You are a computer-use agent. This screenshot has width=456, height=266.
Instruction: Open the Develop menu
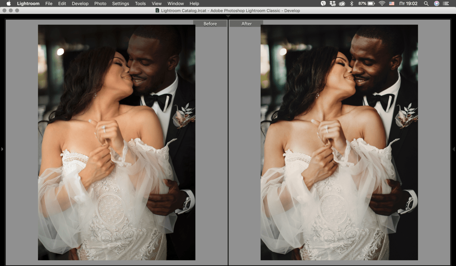(80, 3)
